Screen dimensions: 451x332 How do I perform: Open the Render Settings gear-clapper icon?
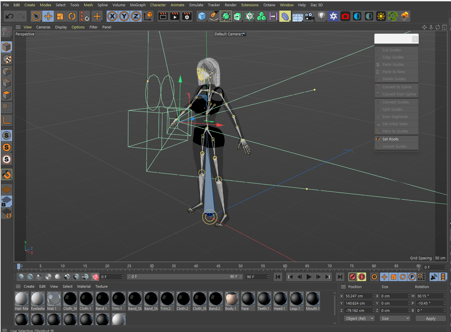point(187,16)
